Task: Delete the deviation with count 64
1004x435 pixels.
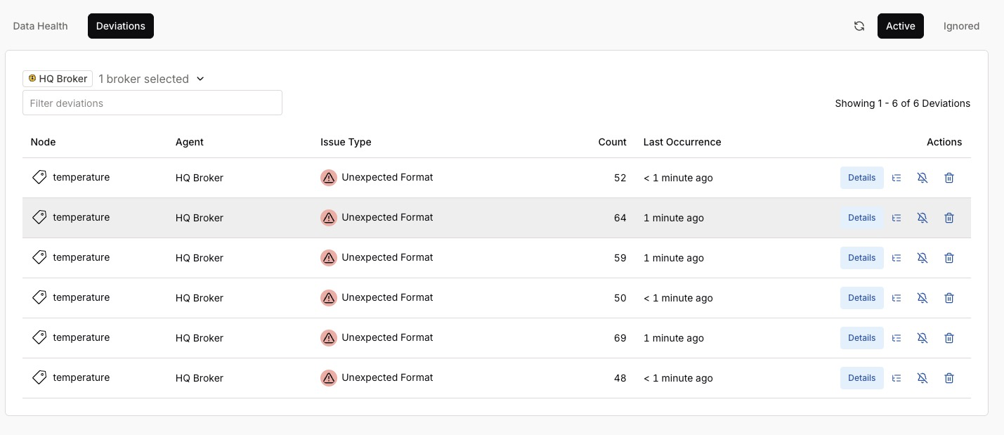Action: (949, 218)
